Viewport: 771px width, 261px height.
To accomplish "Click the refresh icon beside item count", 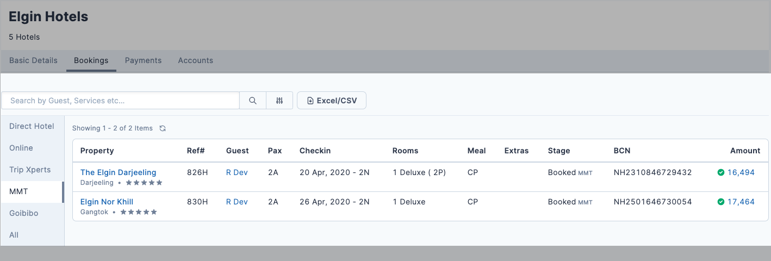I will coord(163,128).
